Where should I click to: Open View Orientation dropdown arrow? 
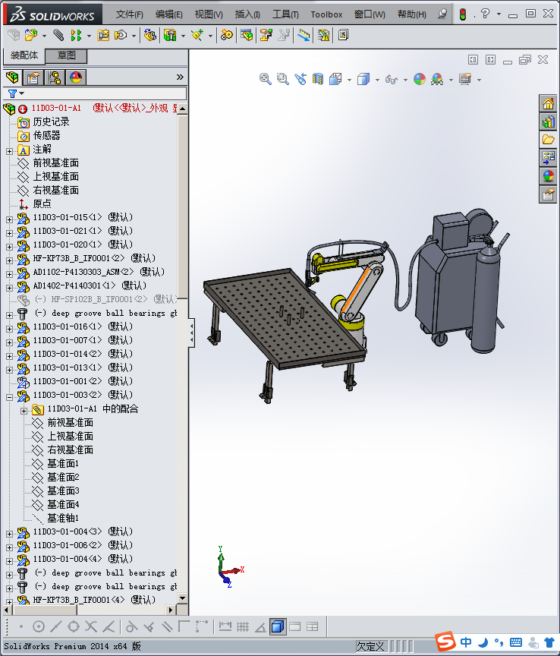[x=349, y=80]
